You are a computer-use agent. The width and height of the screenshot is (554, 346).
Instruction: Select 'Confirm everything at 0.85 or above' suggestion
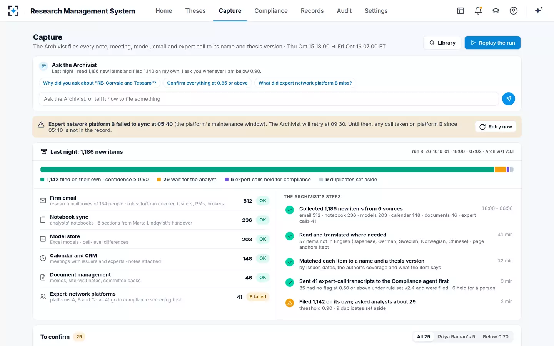point(207,83)
